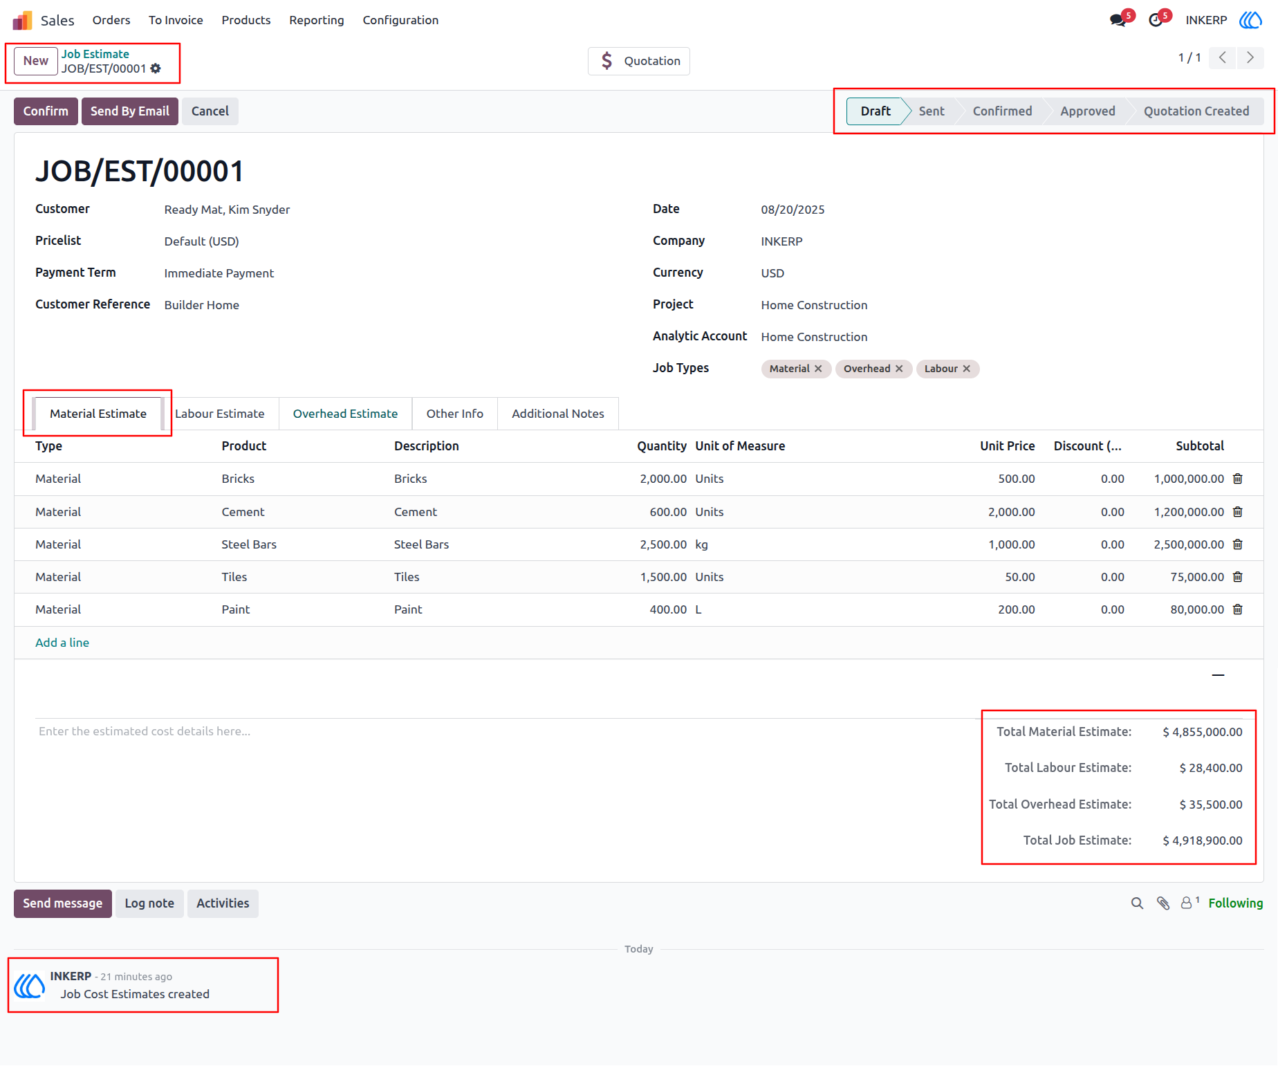Screen dimensions: 1278x1066
Task: Click the Cancel button
Action: 210,111
